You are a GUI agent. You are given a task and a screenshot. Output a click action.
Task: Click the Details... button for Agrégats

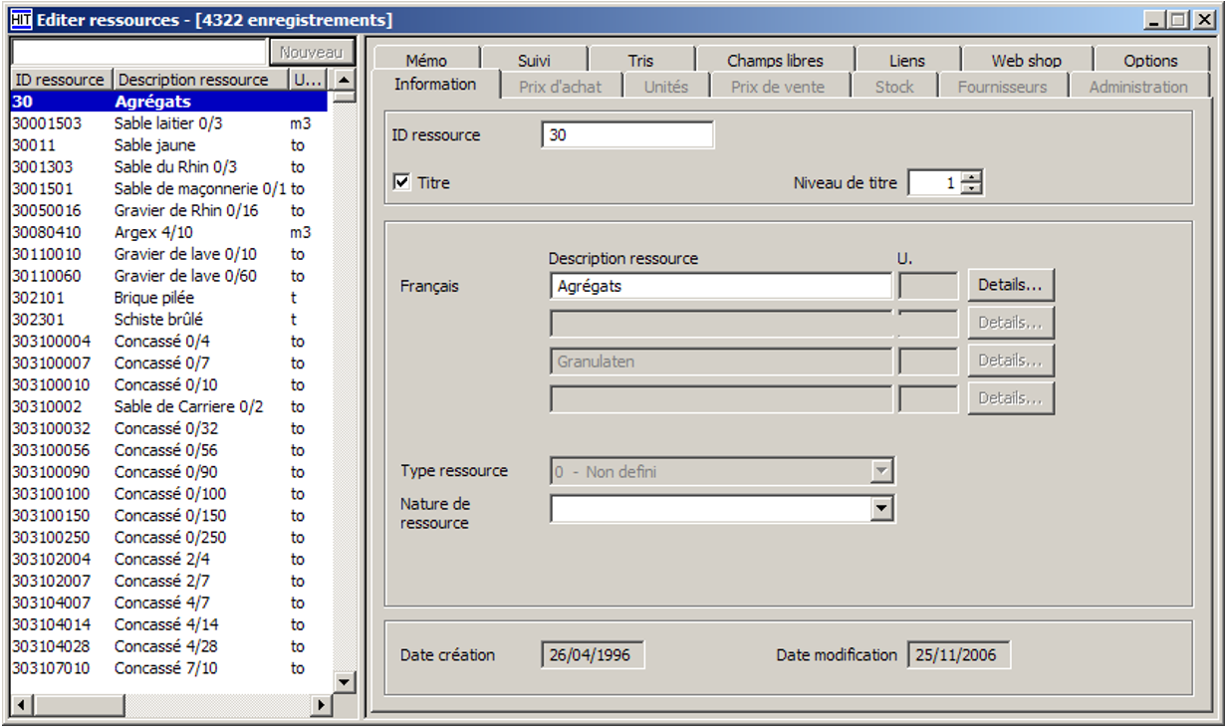1010,285
